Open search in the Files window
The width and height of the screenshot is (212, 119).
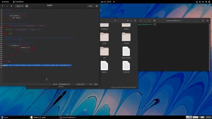[115, 20]
